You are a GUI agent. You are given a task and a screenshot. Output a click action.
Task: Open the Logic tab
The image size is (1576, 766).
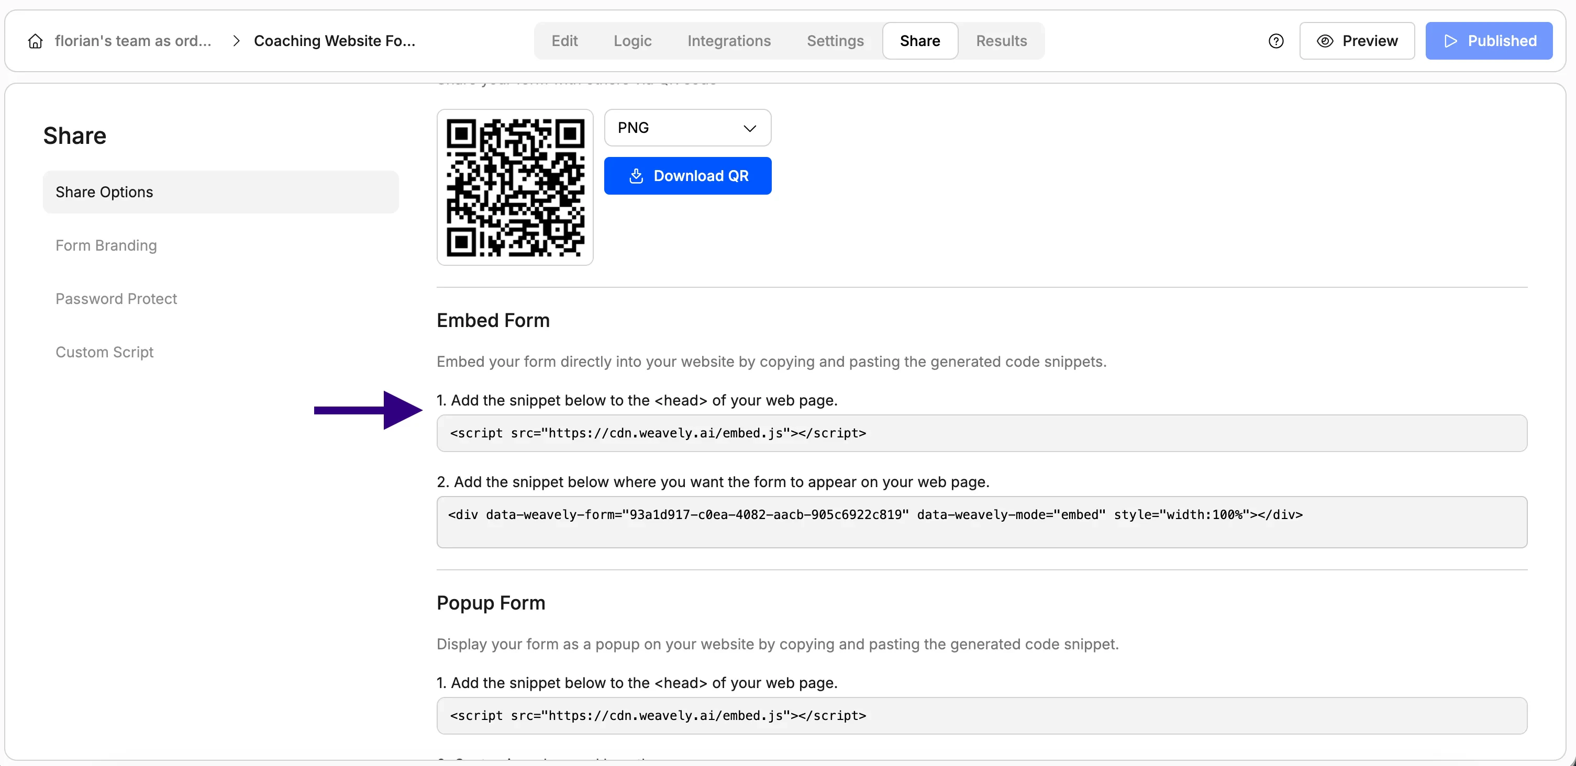click(632, 40)
